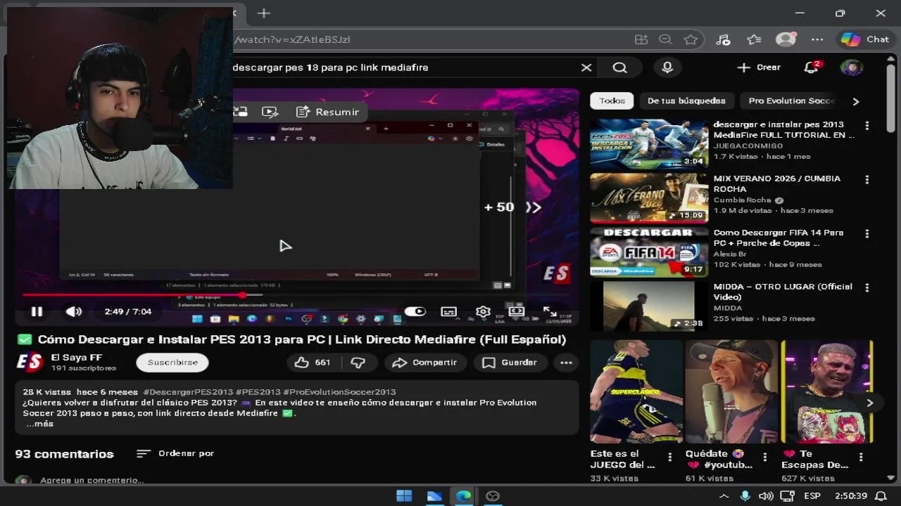
Task: Open options for the Te Escapas De short
Action: coord(861,457)
